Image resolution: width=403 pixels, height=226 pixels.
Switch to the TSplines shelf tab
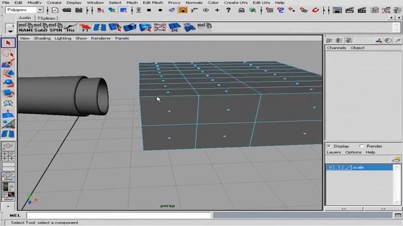pyautogui.click(x=46, y=18)
